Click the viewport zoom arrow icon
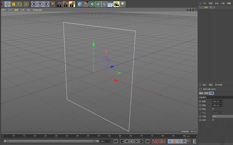Viewport: 233px width, 145px height. (x=190, y=10)
